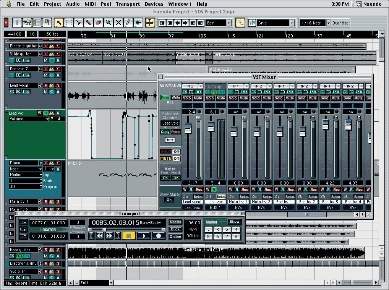Select the Pencil draw tool
Viewport: 389px width, 290px height.
128,23
